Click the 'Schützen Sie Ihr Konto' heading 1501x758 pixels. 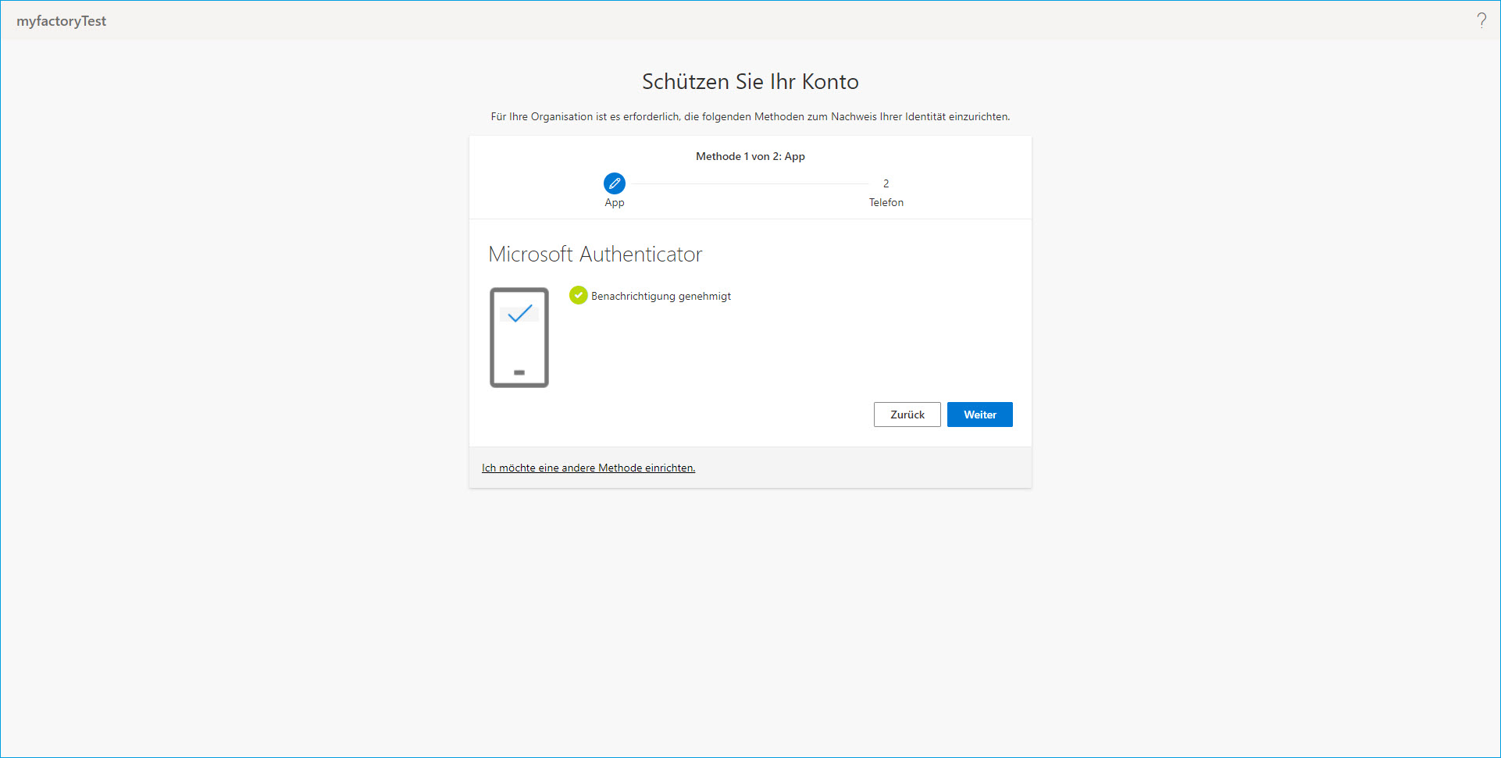[x=750, y=81]
